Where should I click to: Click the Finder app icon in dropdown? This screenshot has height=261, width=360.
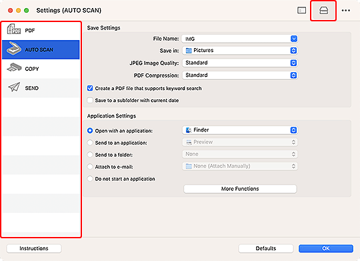click(189, 130)
